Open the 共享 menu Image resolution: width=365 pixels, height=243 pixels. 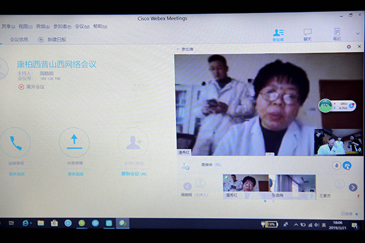click(x=7, y=26)
